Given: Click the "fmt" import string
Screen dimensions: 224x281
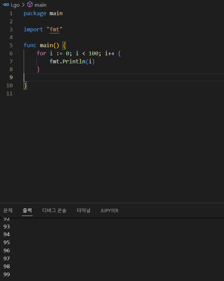Looking at the screenshot, I should pyautogui.click(x=54, y=29).
